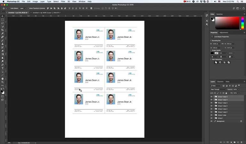Select the Move tool

(x=3, y=16)
